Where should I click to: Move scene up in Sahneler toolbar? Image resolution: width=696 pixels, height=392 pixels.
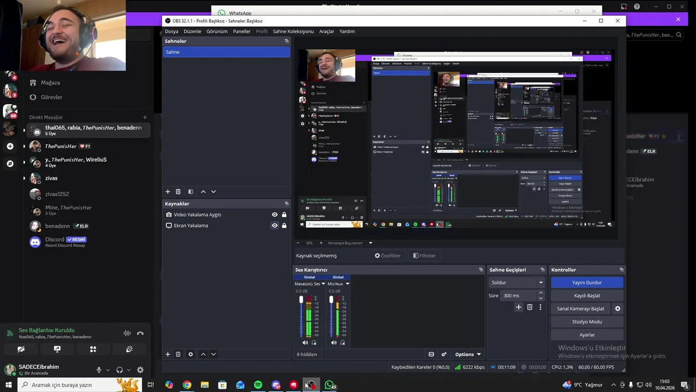203,192
